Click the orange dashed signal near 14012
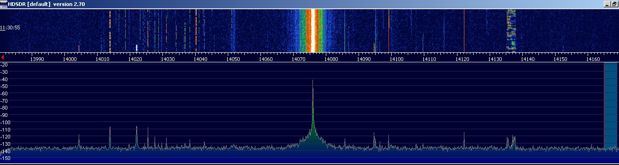This screenshot has height=165, width=619. 110,30
